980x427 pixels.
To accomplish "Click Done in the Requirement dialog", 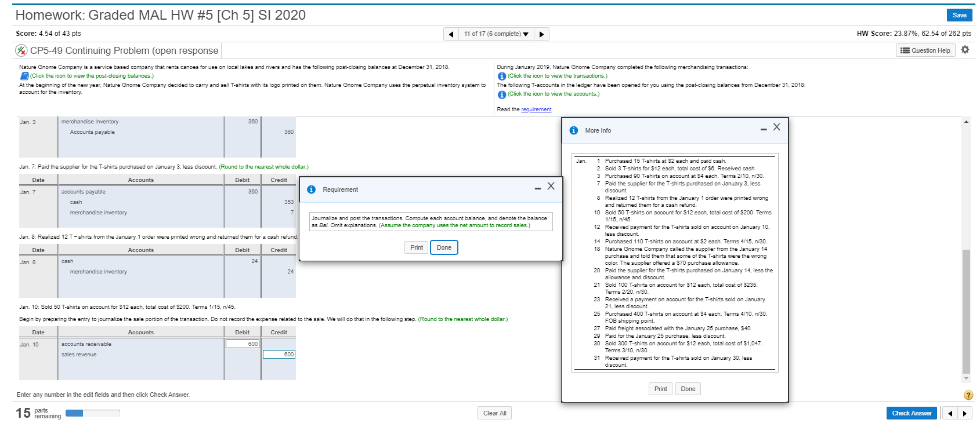I will 444,247.
